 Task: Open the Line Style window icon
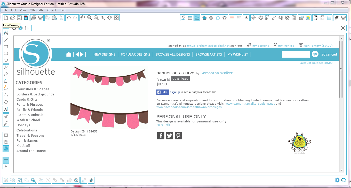(238, 18)
